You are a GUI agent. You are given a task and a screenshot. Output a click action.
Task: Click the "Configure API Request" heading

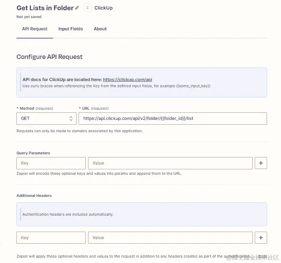[x=49, y=57]
